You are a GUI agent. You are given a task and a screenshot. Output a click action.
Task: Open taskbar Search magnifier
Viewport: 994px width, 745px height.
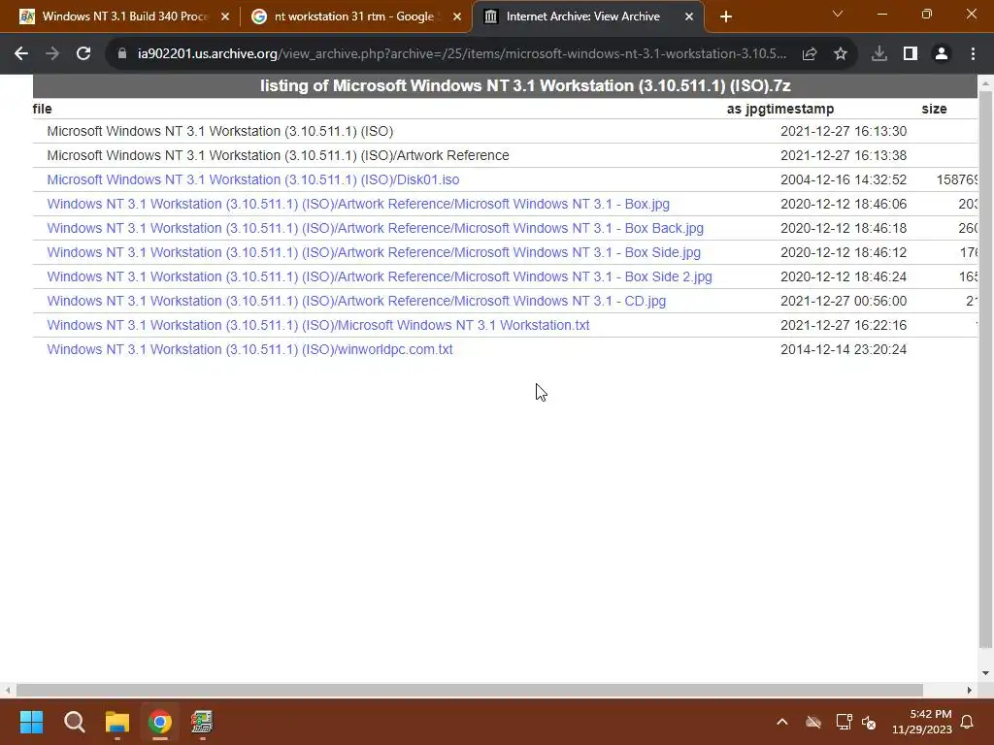(74, 722)
